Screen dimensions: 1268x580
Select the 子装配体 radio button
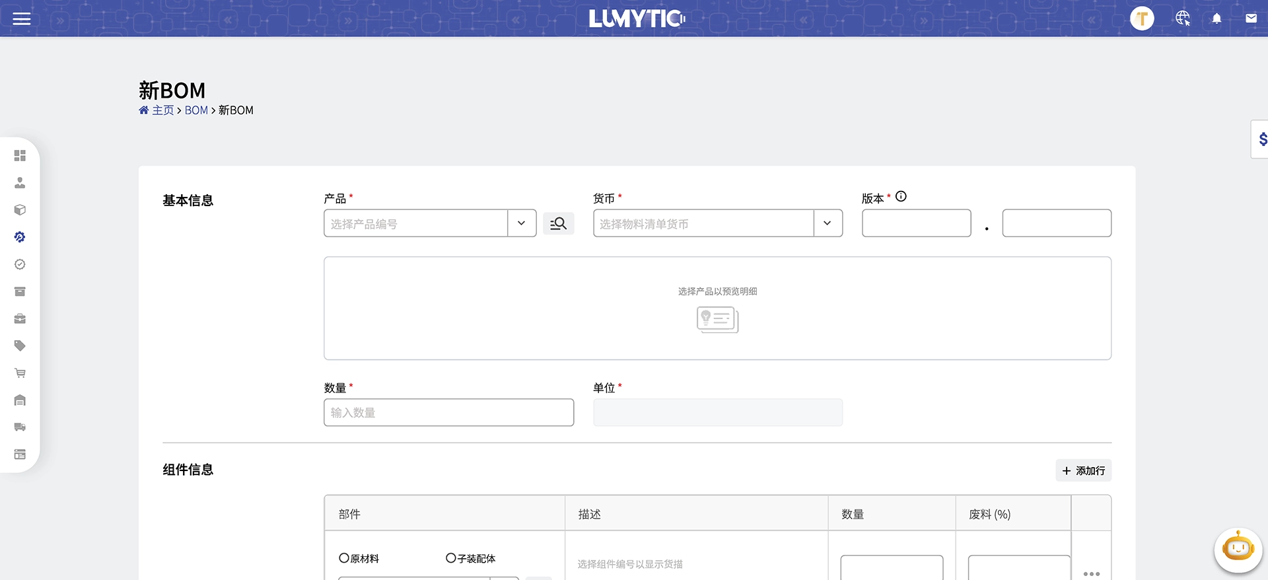point(451,558)
